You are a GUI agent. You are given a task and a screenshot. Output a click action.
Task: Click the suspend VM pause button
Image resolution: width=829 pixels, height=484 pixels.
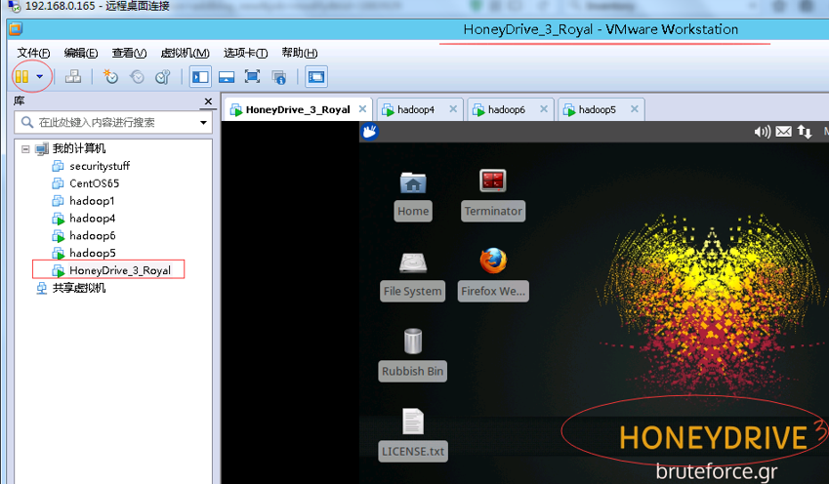pos(21,77)
